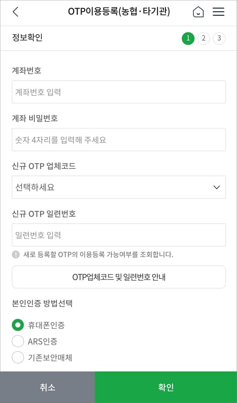The width and height of the screenshot is (237, 403).
Task: Select step 1 green circle indicator
Action: coord(188,38)
